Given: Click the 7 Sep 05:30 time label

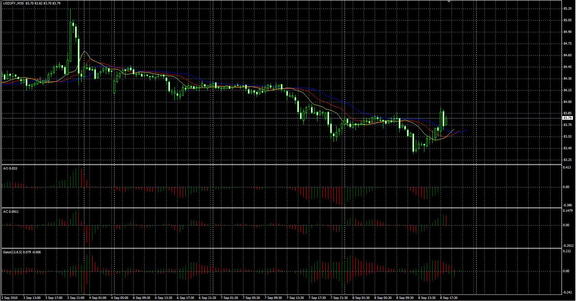Looking at the screenshot, I should (251, 298).
